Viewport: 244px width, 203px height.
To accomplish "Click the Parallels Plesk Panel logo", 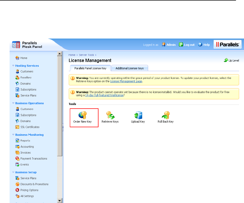I will tap(27, 45).
